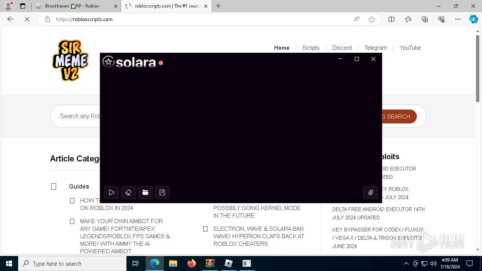The height and width of the screenshot is (271, 482).
Task: Open File Explorer from taskbar
Action: (x=173, y=263)
